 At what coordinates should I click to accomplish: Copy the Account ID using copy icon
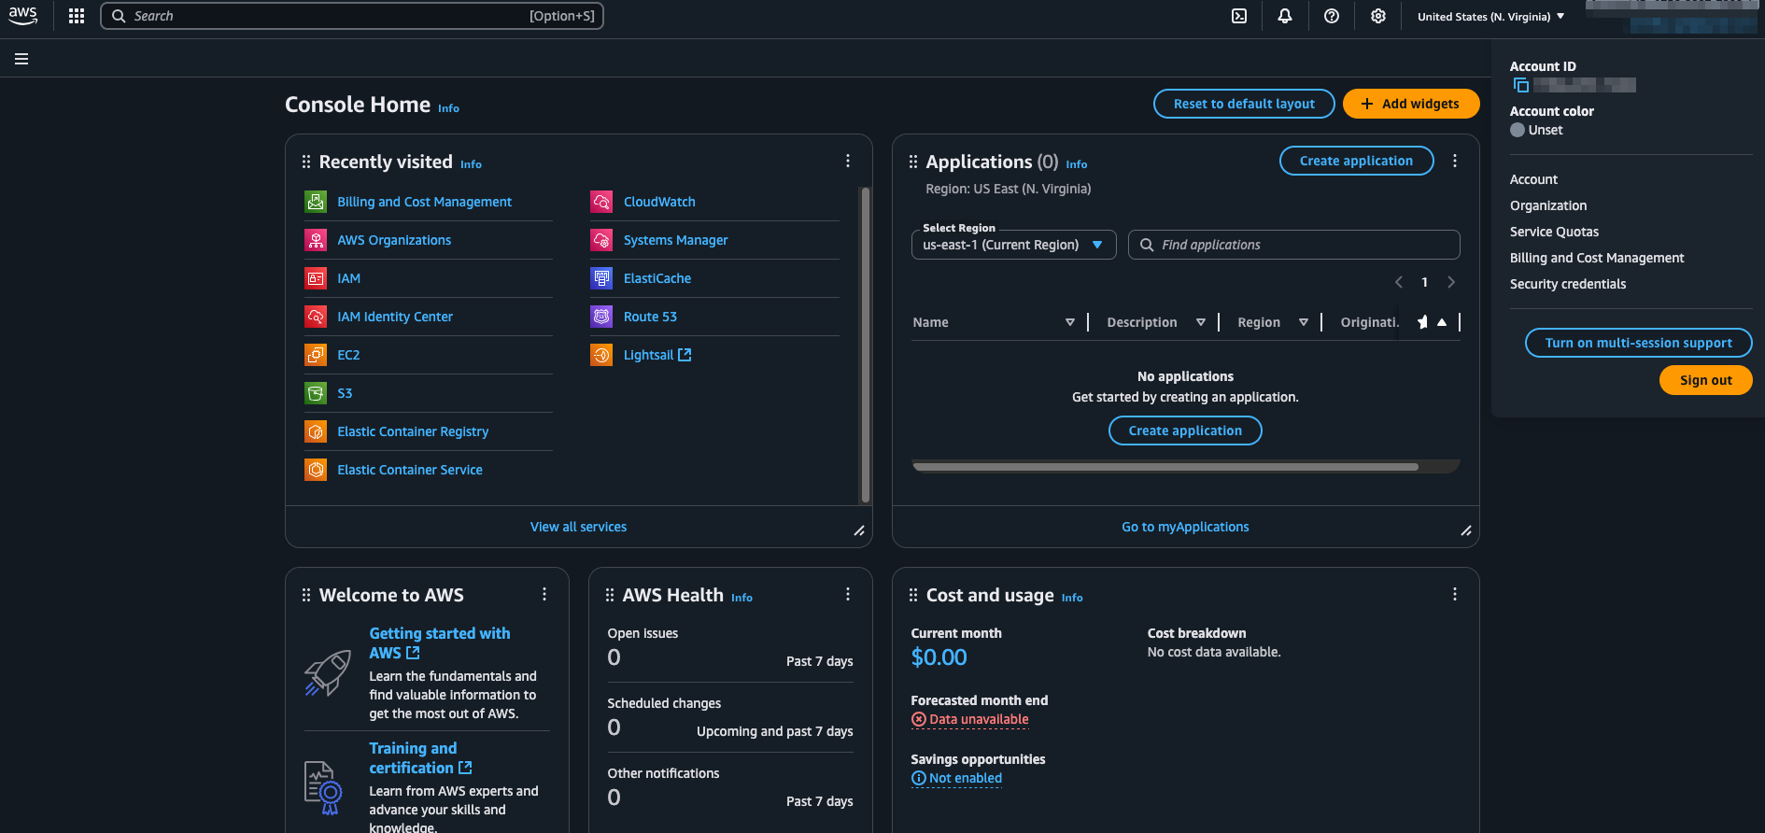[x=1520, y=85]
